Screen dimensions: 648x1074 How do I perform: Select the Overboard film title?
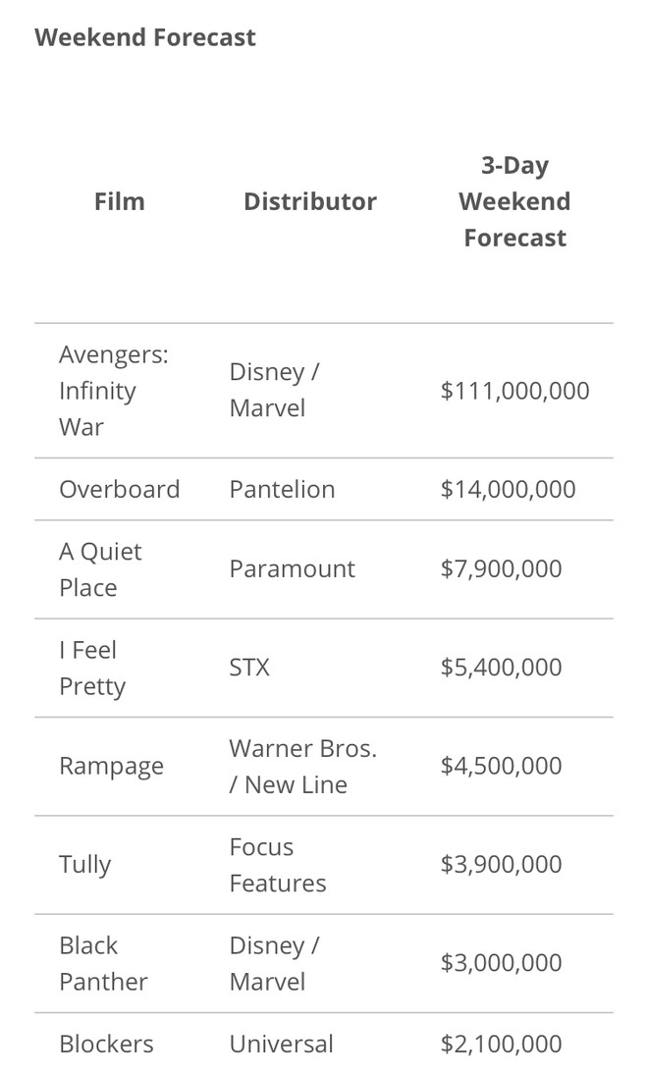pyautogui.click(x=119, y=489)
